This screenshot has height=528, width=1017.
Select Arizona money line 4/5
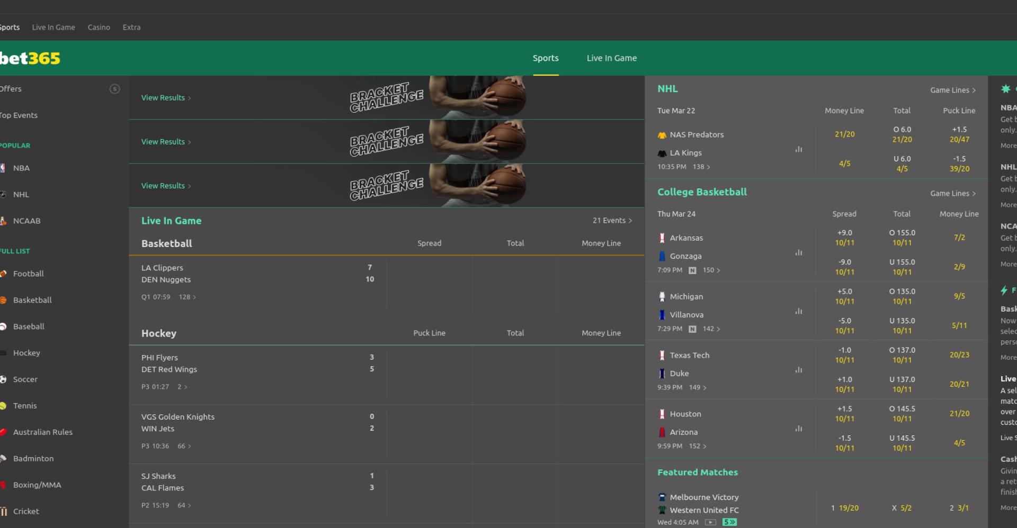959,443
